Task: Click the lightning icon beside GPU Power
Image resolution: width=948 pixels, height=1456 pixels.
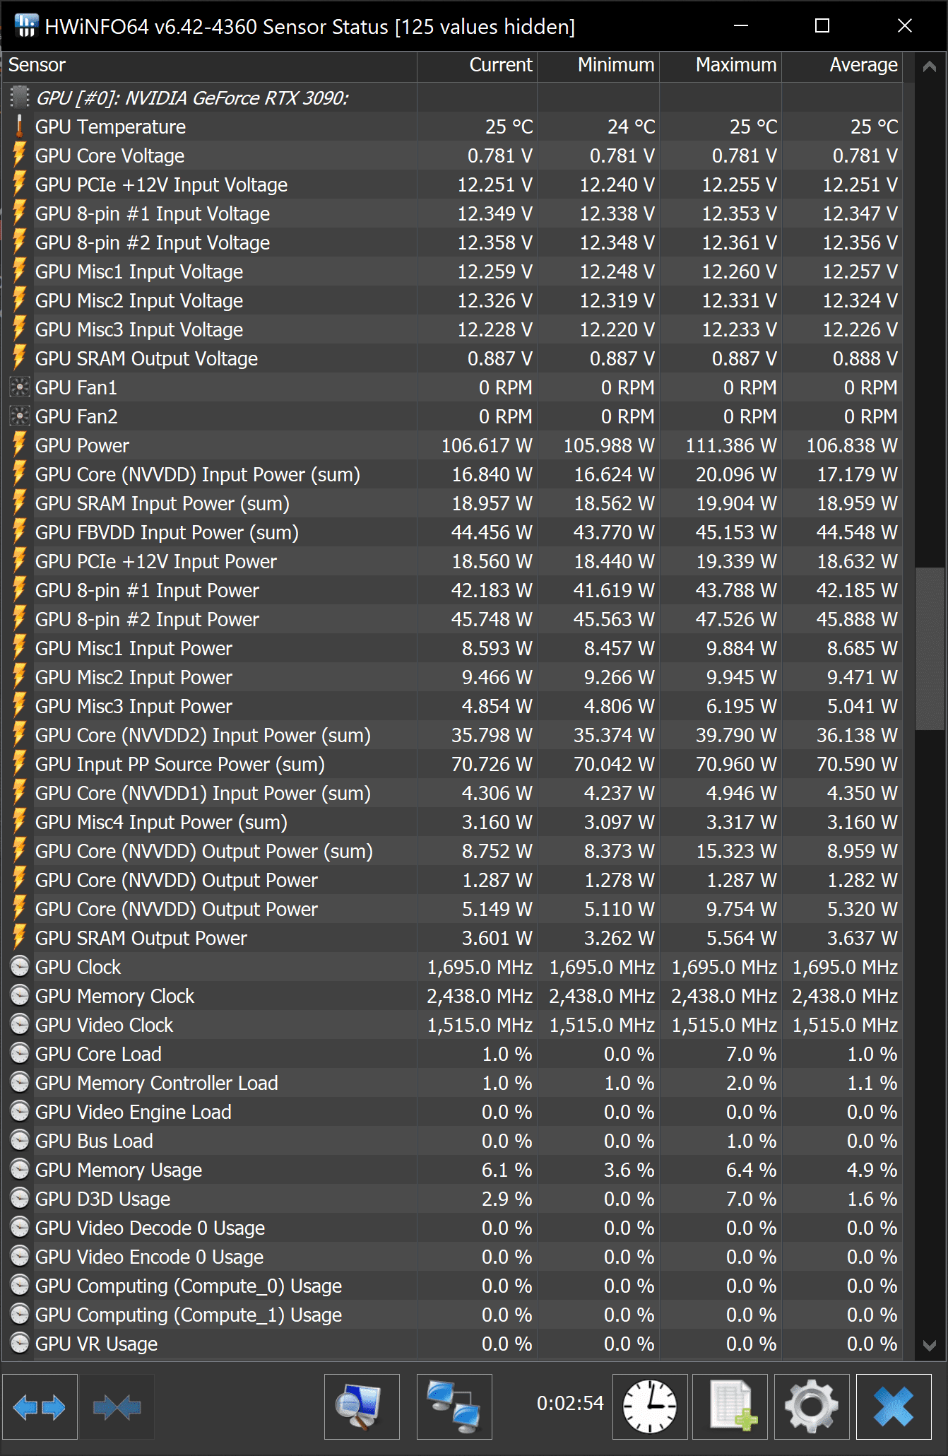Action: pyautogui.click(x=20, y=445)
